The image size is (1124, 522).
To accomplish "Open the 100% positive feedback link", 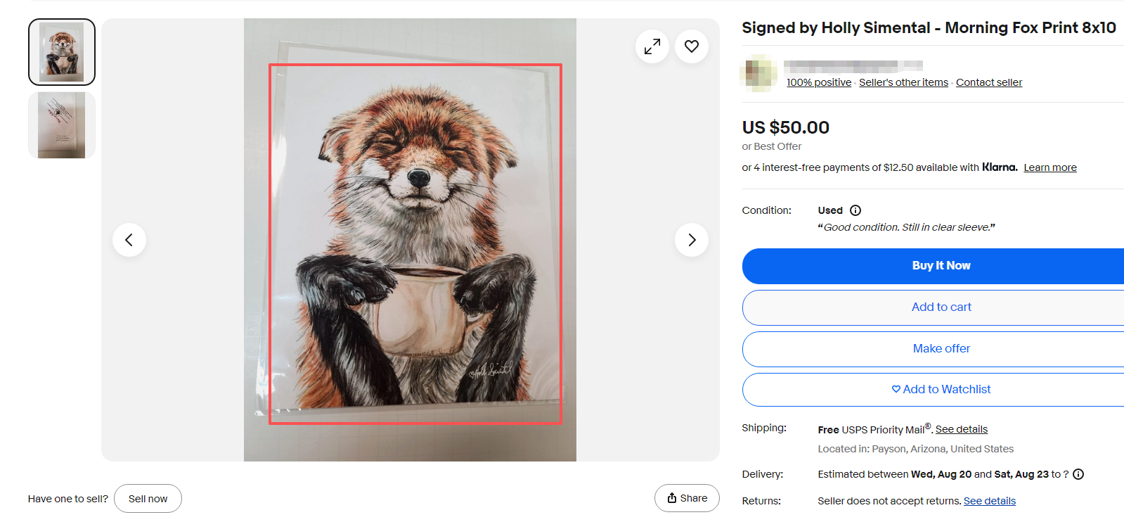I will pyautogui.click(x=818, y=82).
